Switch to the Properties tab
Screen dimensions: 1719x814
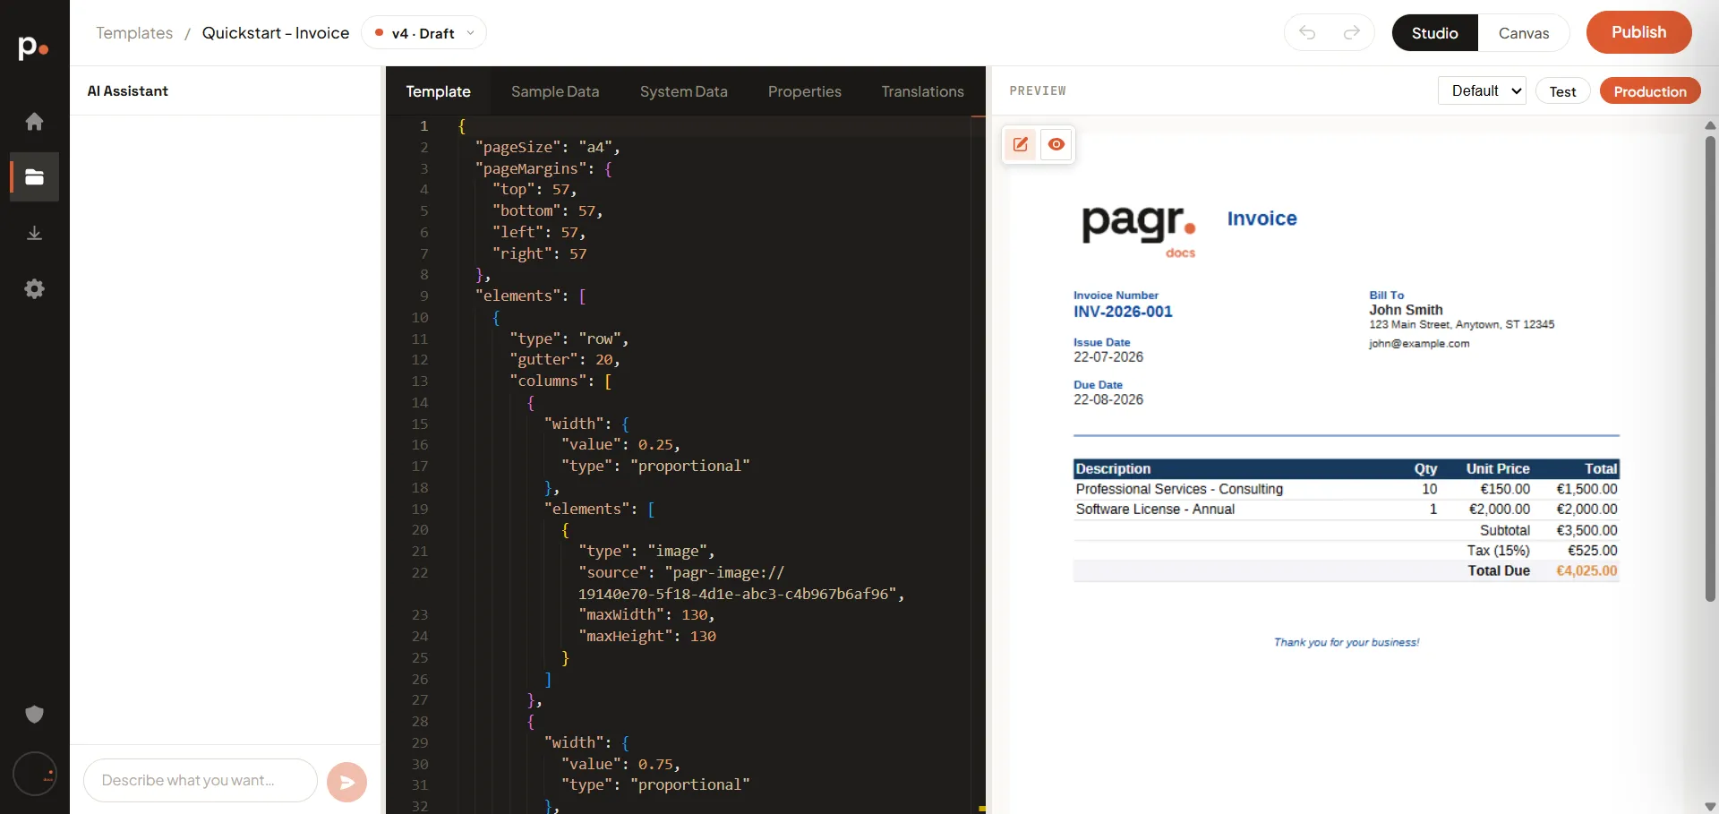tap(804, 91)
